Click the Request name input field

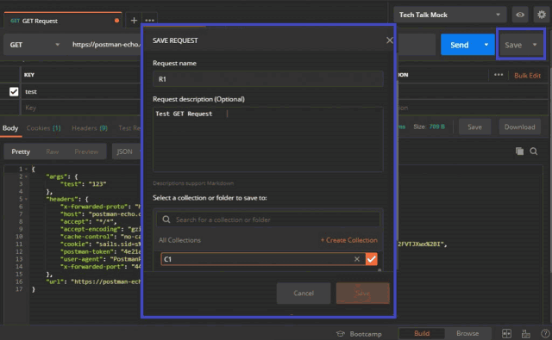tap(268, 79)
